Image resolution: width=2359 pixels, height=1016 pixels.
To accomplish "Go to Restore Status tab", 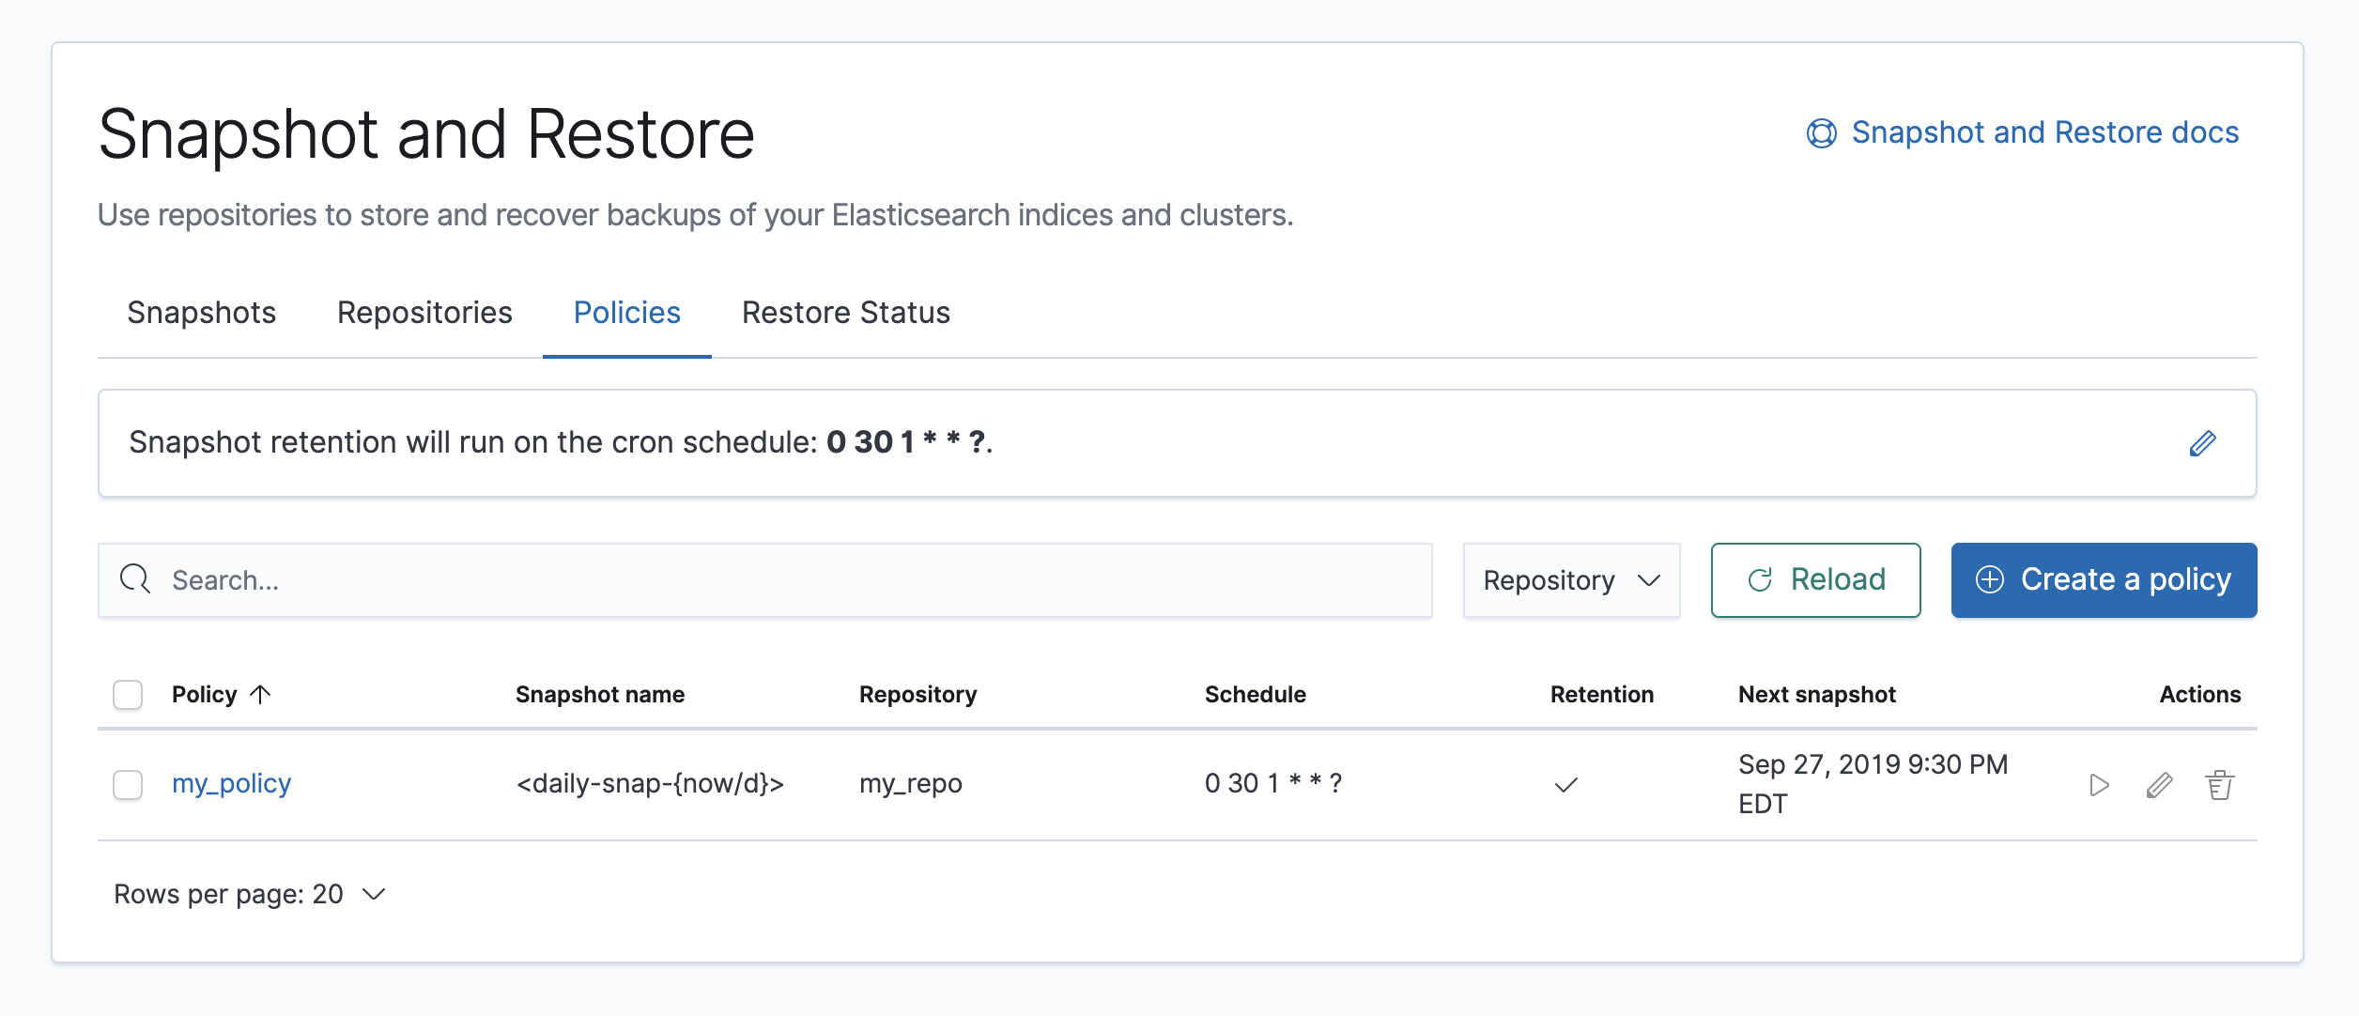I will [845, 313].
